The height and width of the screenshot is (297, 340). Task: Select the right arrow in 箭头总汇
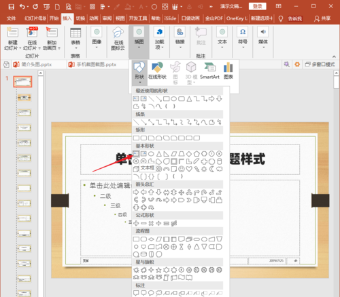(136, 193)
